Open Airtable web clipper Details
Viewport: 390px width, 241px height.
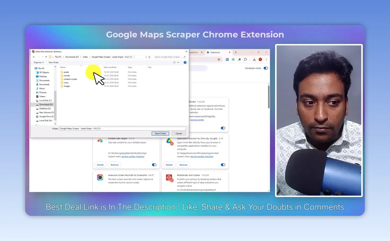pos(100,165)
